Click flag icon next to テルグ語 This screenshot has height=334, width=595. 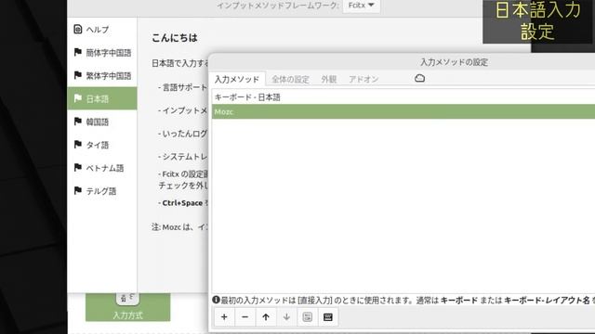(78, 190)
